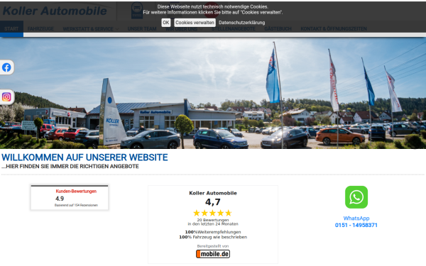Click the 4,7 rating score
Viewport: 426px width, 266px height.
point(213,202)
